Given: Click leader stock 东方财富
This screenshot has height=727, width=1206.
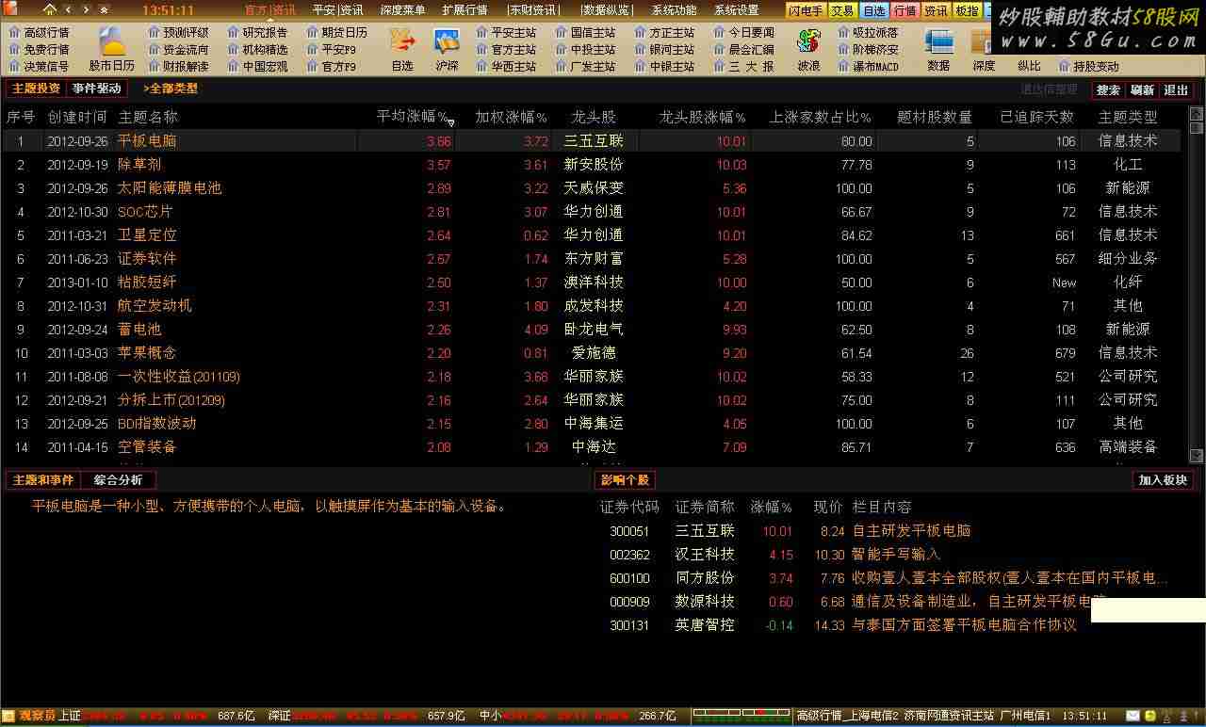Looking at the screenshot, I should (594, 258).
